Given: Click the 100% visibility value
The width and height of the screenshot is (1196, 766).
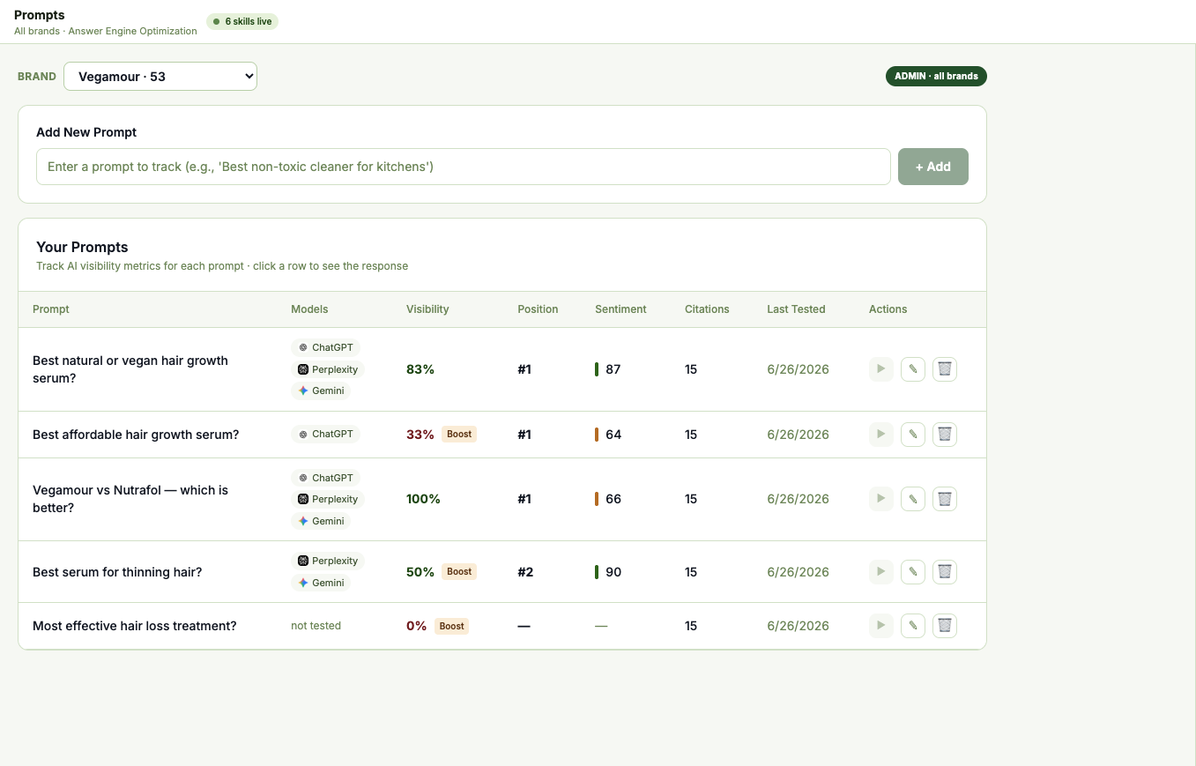Looking at the screenshot, I should click(423, 499).
